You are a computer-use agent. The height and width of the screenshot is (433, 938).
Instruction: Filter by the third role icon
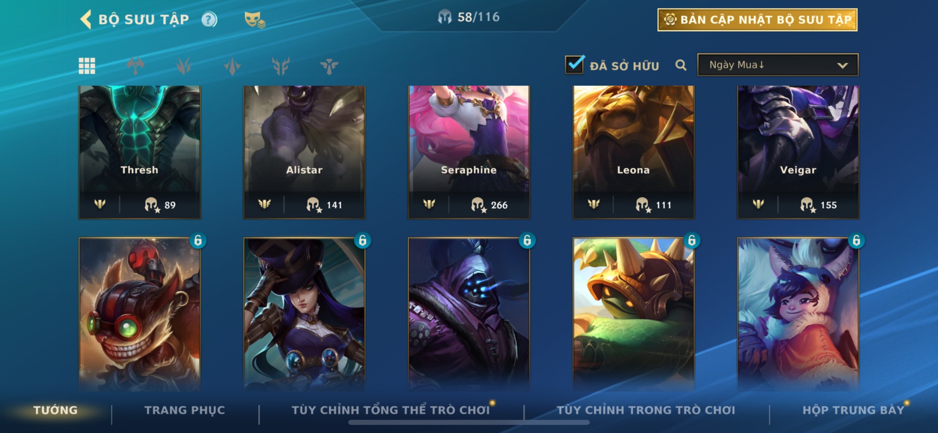click(232, 65)
